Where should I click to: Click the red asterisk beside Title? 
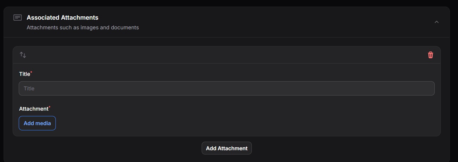(31, 73)
